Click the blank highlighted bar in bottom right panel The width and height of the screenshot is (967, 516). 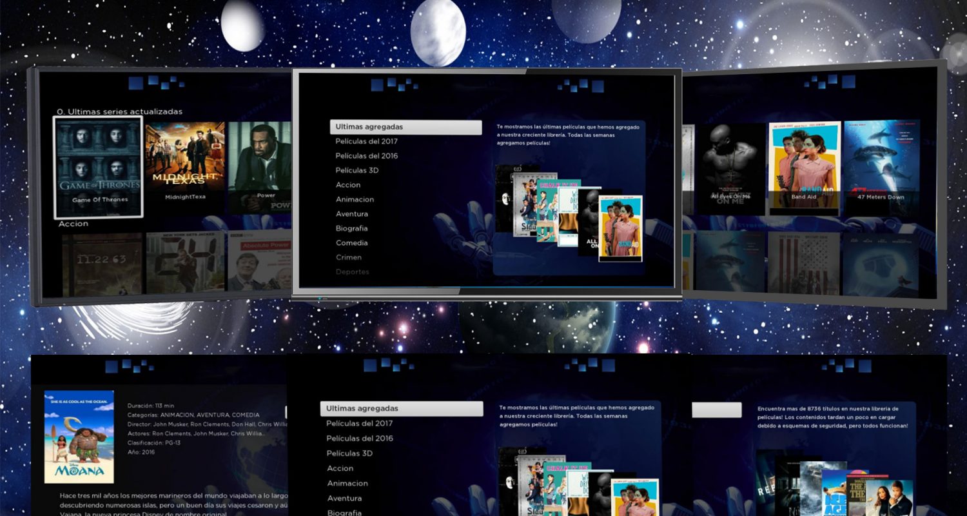coord(717,410)
